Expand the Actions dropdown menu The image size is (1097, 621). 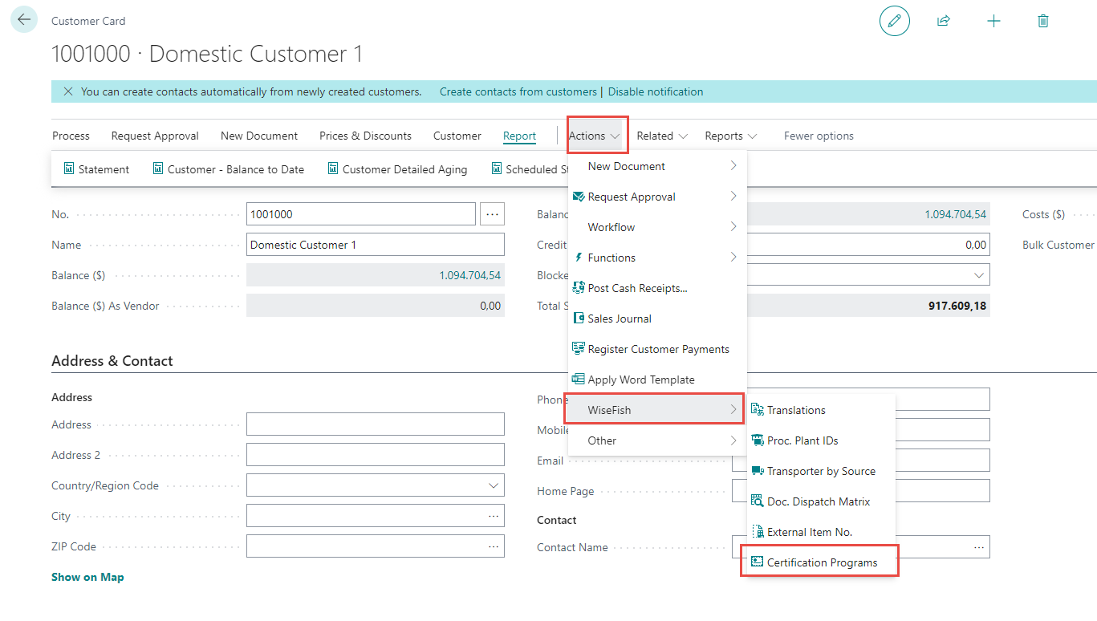point(595,136)
